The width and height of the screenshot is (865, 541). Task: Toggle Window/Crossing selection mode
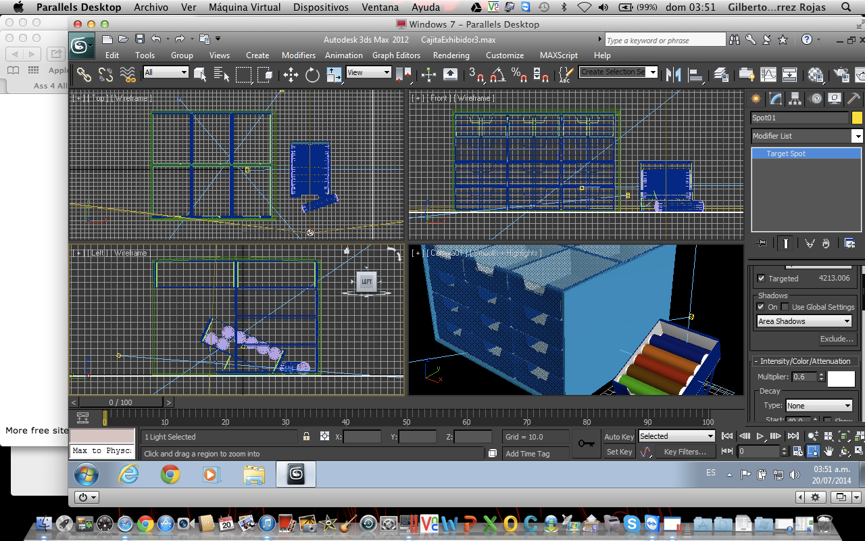[x=265, y=74]
